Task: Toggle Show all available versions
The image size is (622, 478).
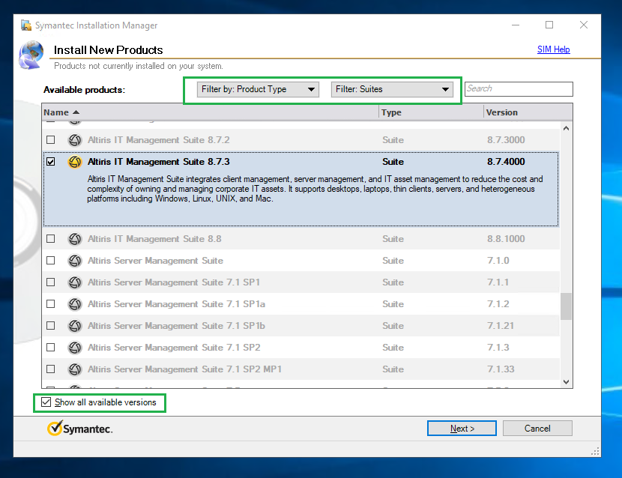Action: pyautogui.click(x=46, y=402)
